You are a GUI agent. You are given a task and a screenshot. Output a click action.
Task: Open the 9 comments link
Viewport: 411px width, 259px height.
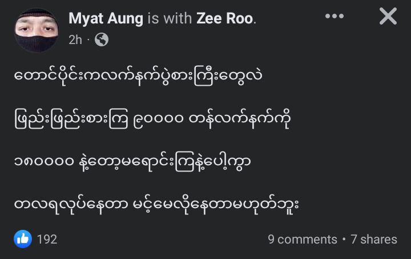[302, 239]
